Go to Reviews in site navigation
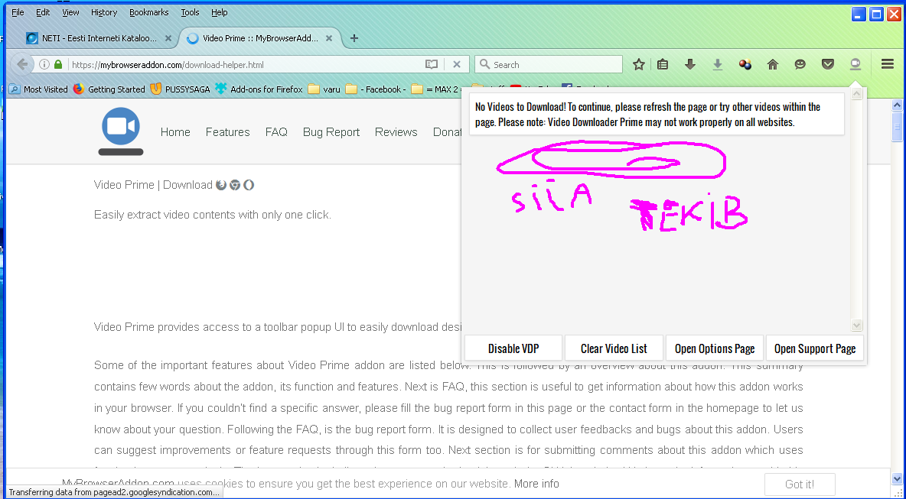906x499 pixels. coord(396,132)
